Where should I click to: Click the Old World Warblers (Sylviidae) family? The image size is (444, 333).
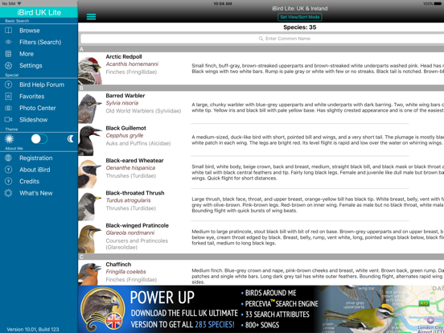click(143, 111)
